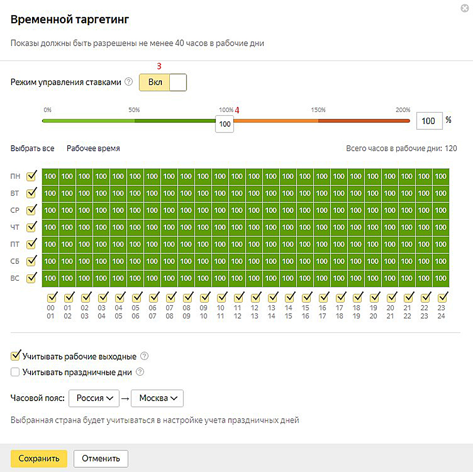
Task: Click help icon next to Режим управления ставками
Action: pyautogui.click(x=129, y=83)
